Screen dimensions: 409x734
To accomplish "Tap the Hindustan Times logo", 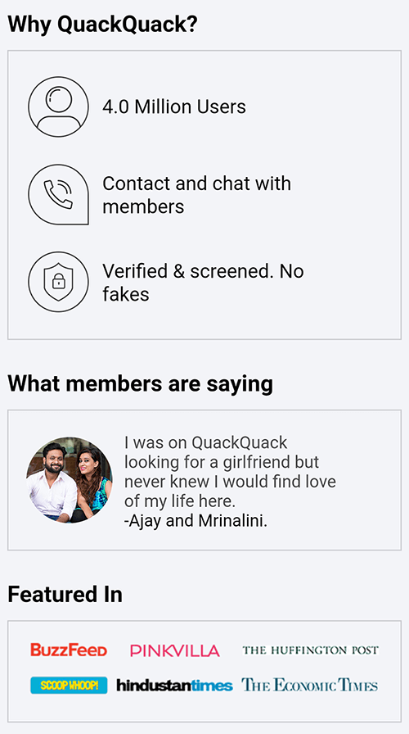I will pyautogui.click(x=174, y=686).
